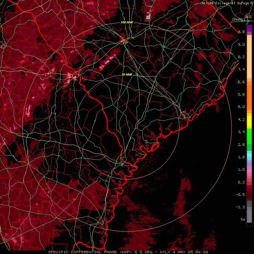254x254 pixels.
Task: Click the 5.0 legend scale value
Action: tap(241, 107)
